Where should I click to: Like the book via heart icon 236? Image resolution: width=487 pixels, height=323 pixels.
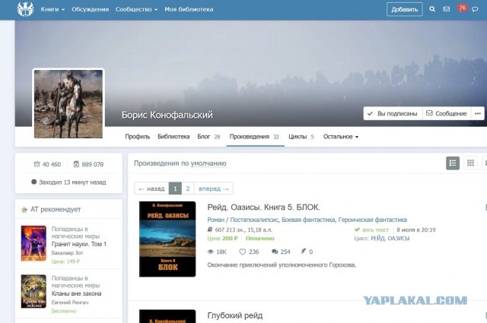(242, 252)
